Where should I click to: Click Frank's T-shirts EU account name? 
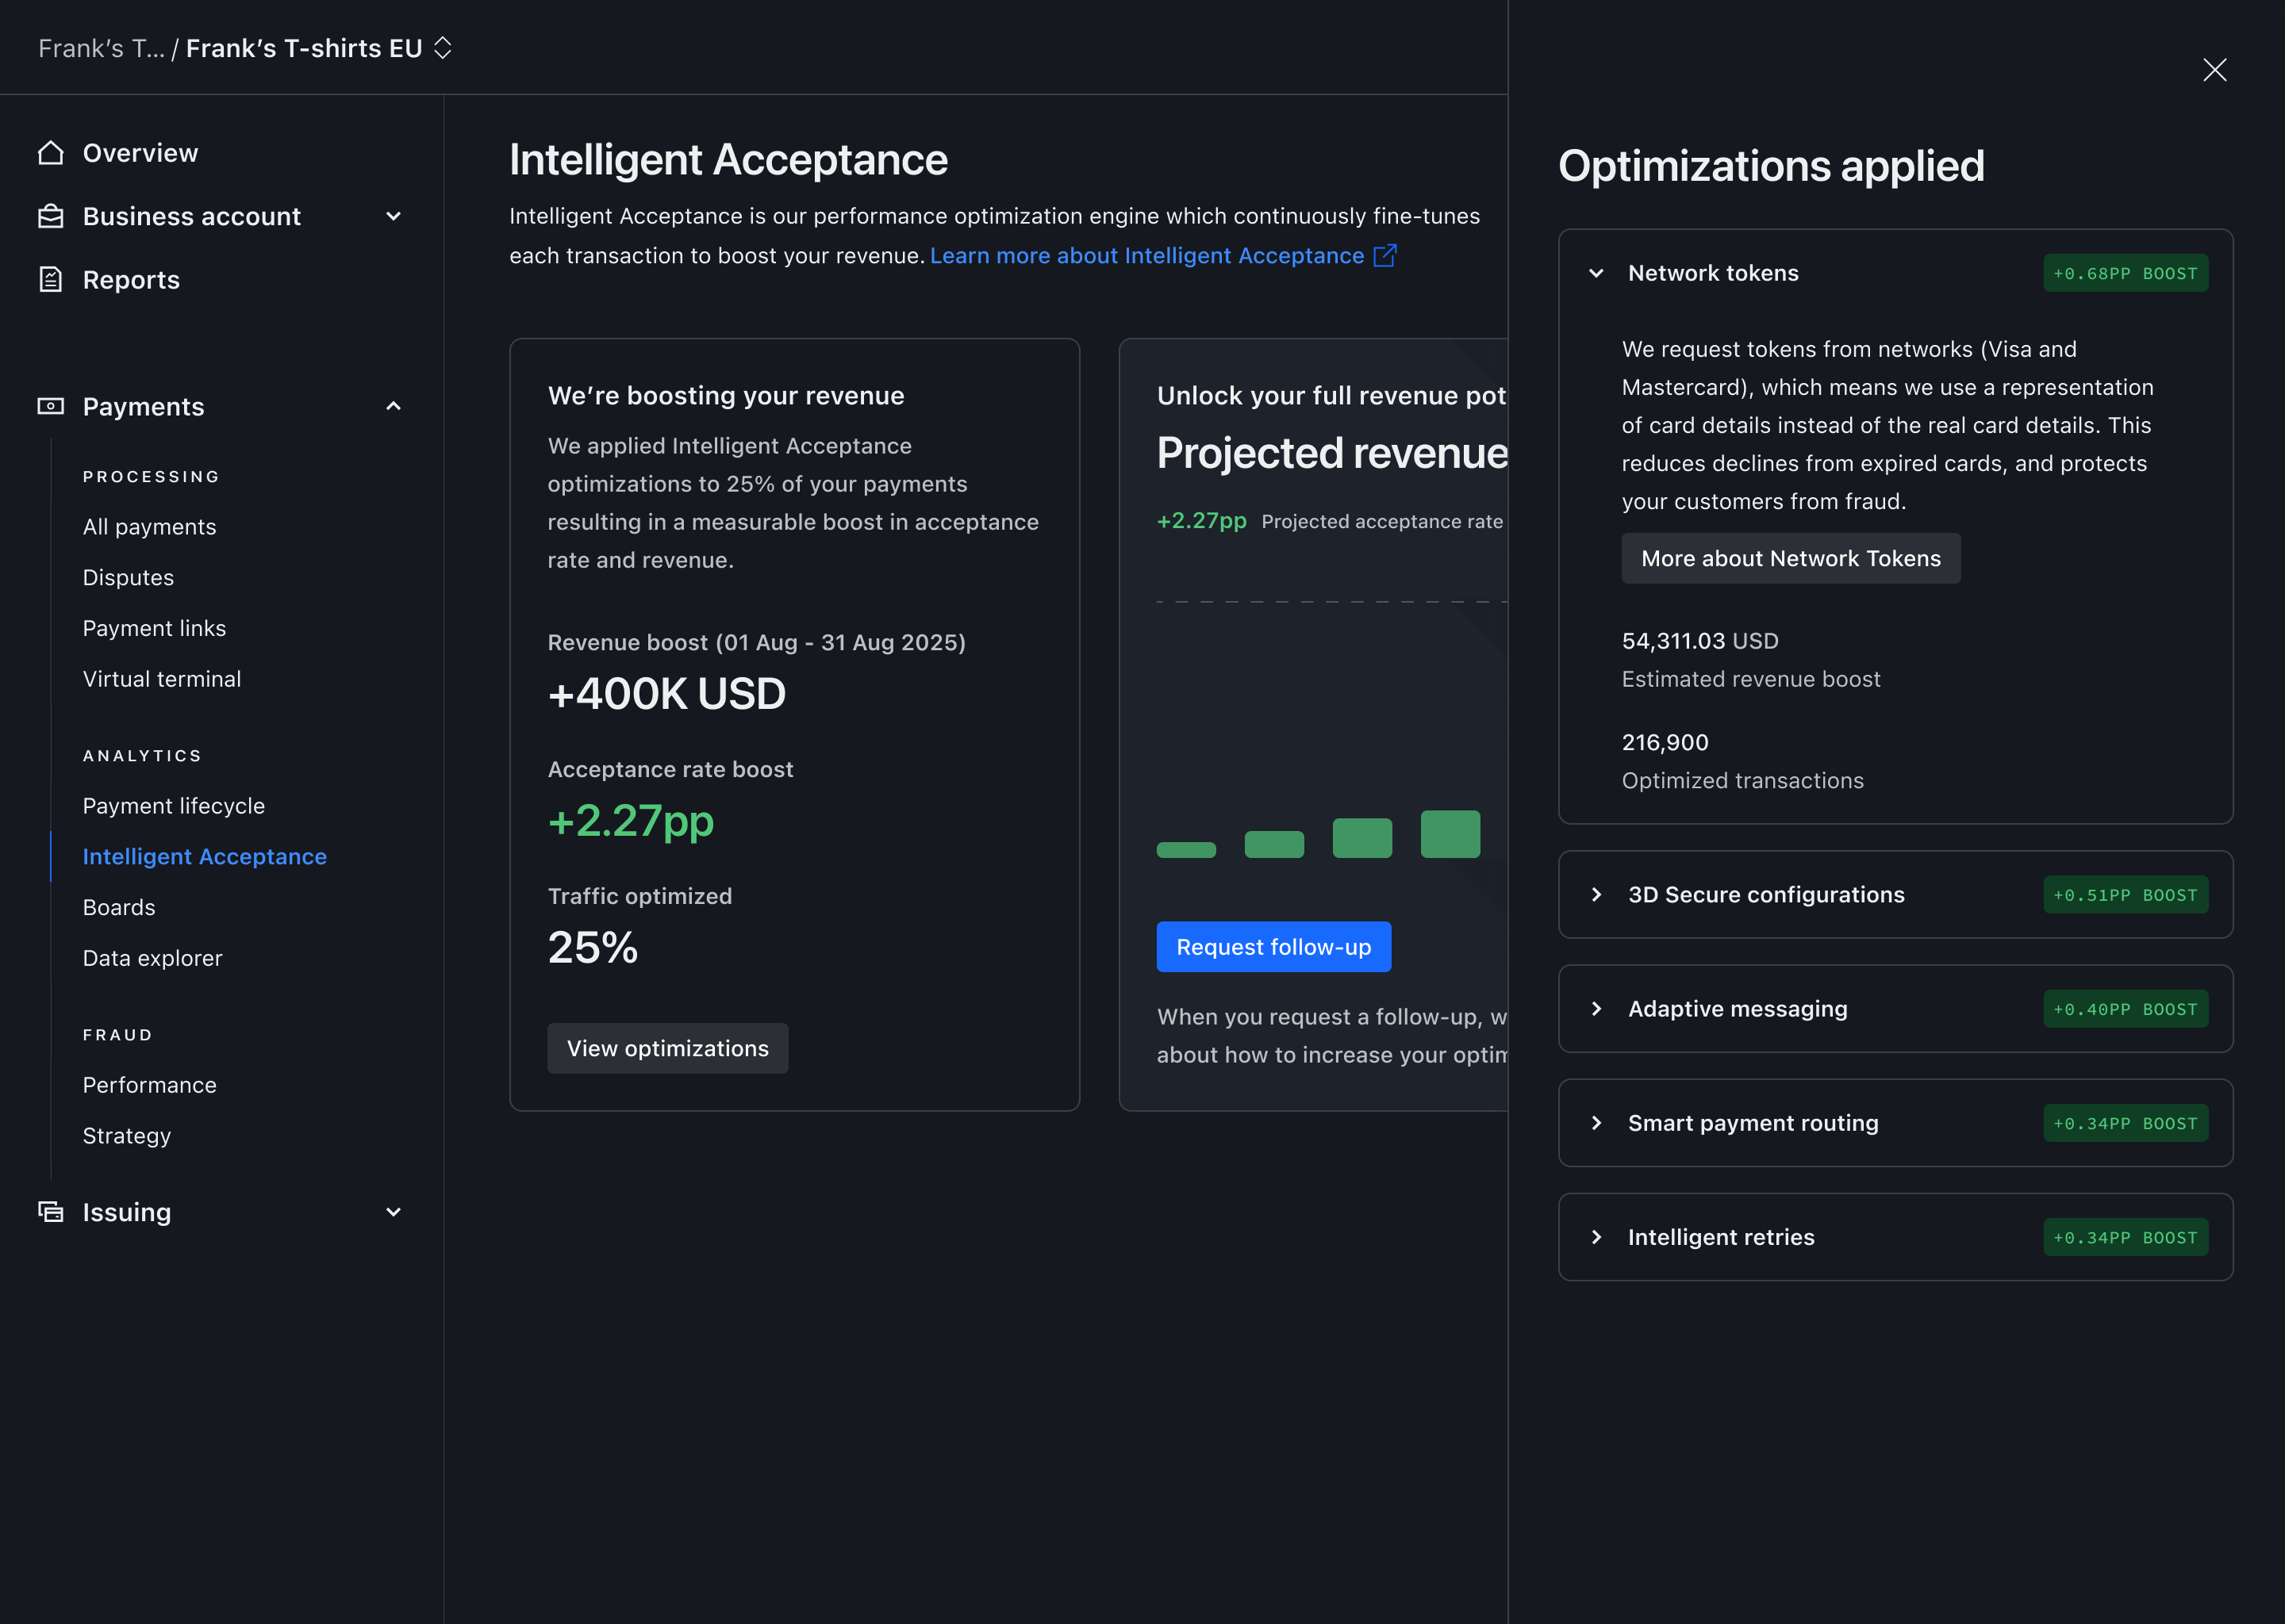pyautogui.click(x=304, y=48)
